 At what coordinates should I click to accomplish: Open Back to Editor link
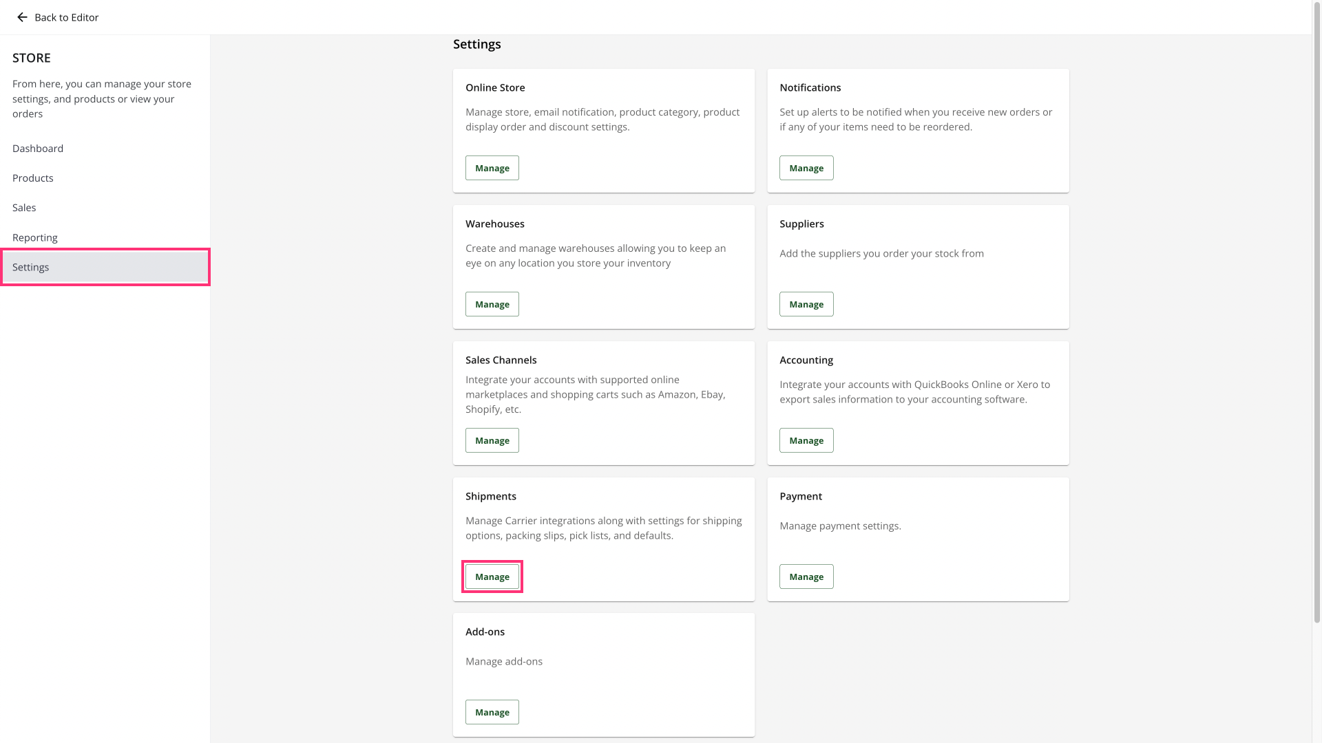(x=66, y=17)
